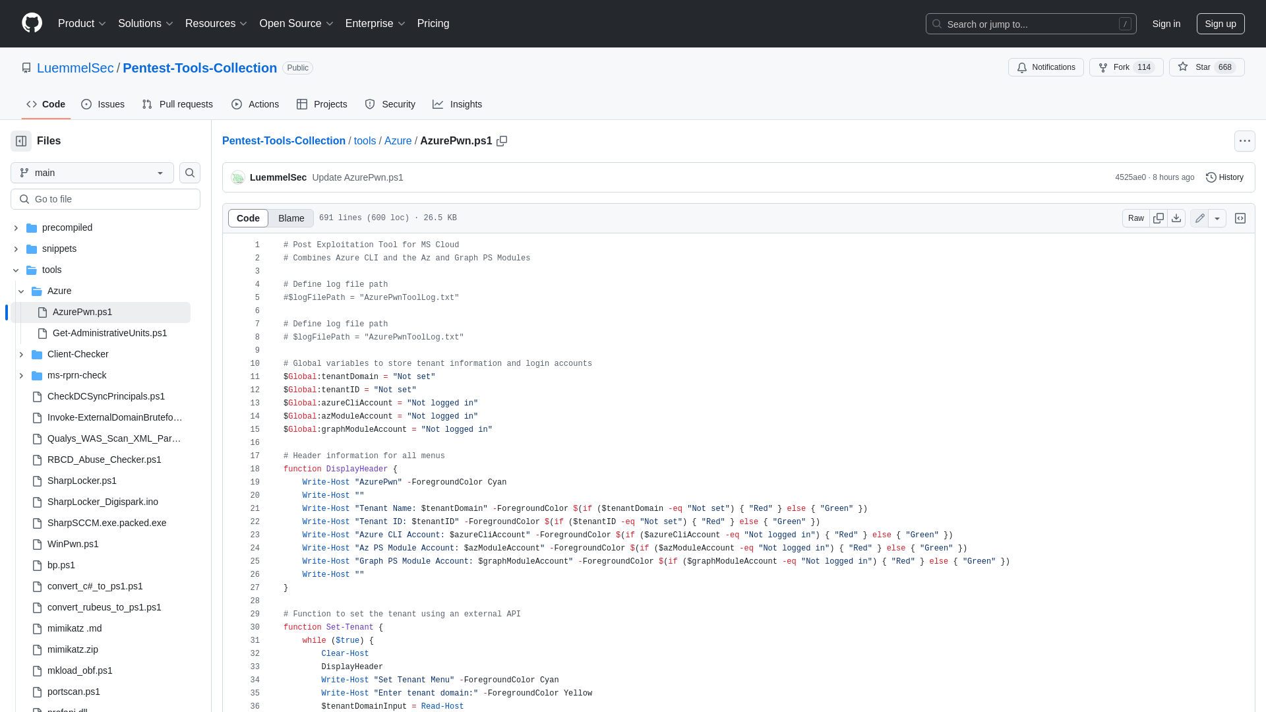Image resolution: width=1266 pixels, height=712 pixels.
Task: Select the Code repository tab
Action: [x=46, y=104]
